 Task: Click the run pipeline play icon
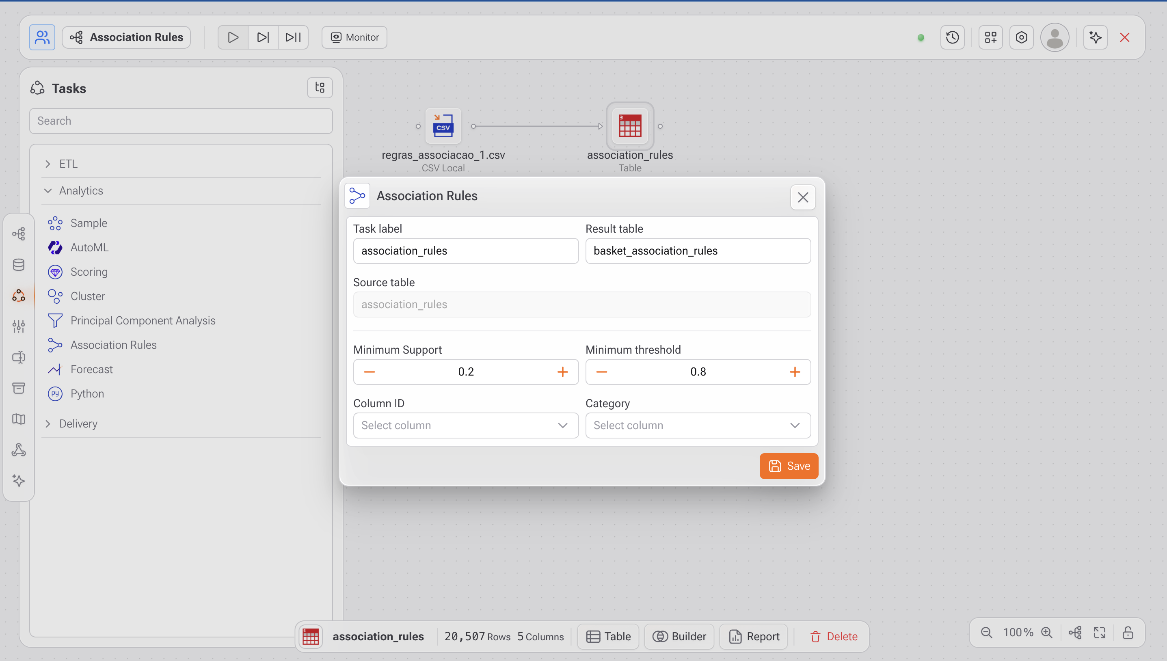tap(233, 37)
